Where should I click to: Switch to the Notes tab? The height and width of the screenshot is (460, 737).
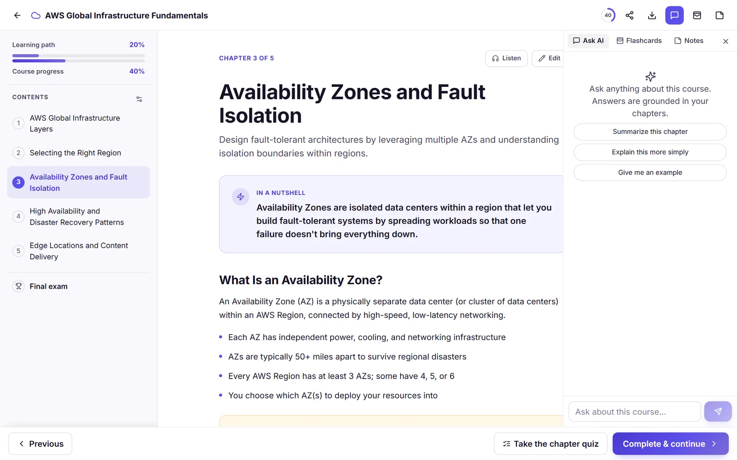point(689,40)
